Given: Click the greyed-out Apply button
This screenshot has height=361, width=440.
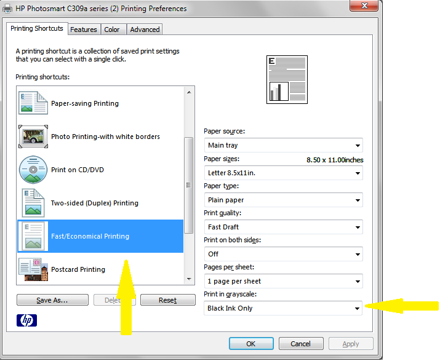Looking at the screenshot, I should coord(351,344).
